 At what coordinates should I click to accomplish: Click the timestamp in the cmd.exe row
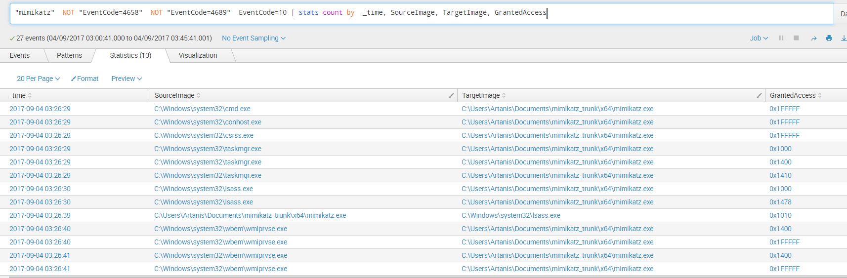(40, 109)
